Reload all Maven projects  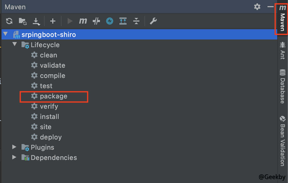[x=9, y=21]
